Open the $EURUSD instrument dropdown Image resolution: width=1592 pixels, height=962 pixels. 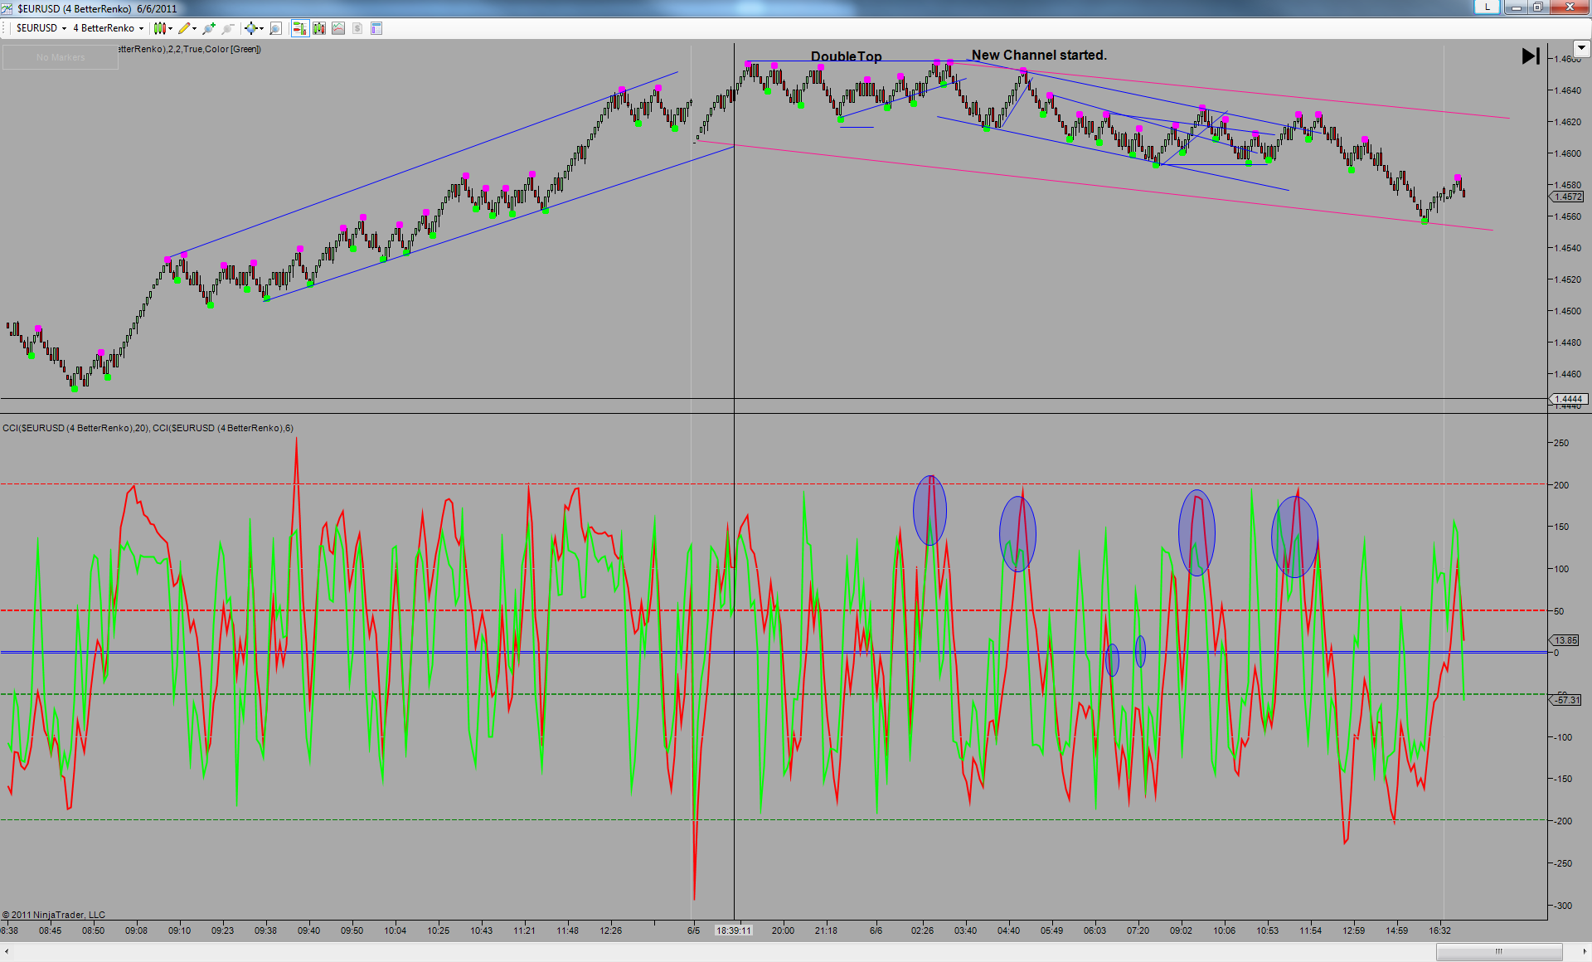pos(41,28)
